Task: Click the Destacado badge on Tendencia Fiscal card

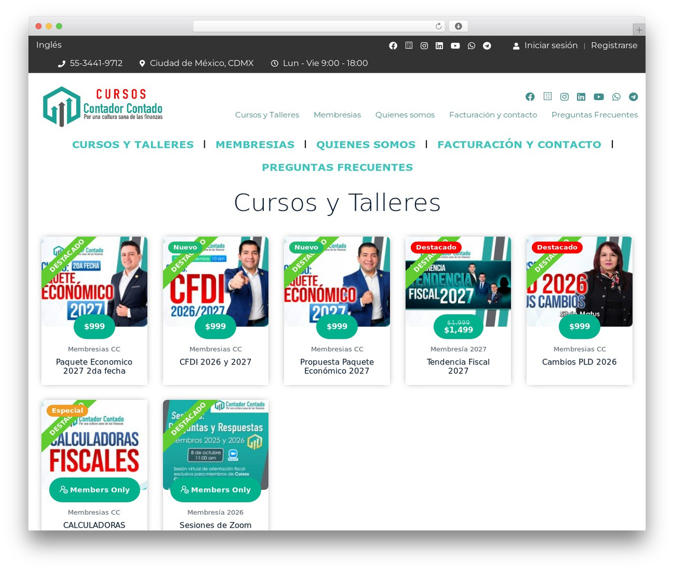Action: [x=436, y=247]
